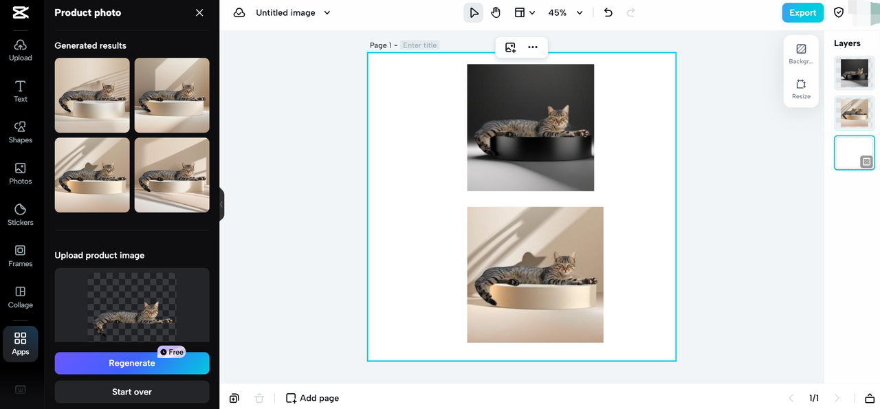
Task: Click the Enter title page field
Action: tap(420, 45)
